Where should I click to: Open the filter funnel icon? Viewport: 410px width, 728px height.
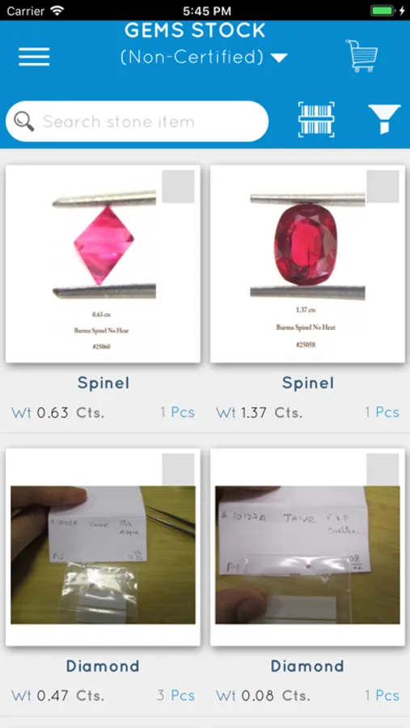(383, 120)
